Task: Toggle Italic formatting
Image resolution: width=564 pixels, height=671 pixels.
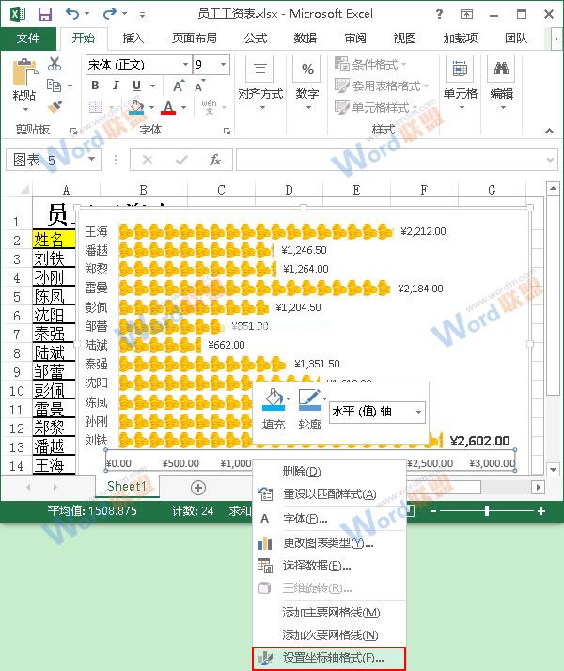Action: point(116,86)
